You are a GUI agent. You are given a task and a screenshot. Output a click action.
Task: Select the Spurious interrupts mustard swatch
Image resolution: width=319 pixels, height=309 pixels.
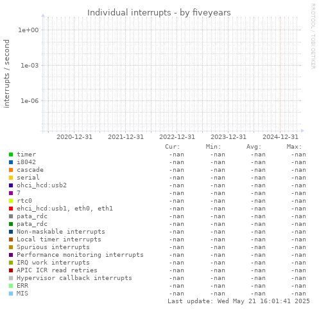11,247
